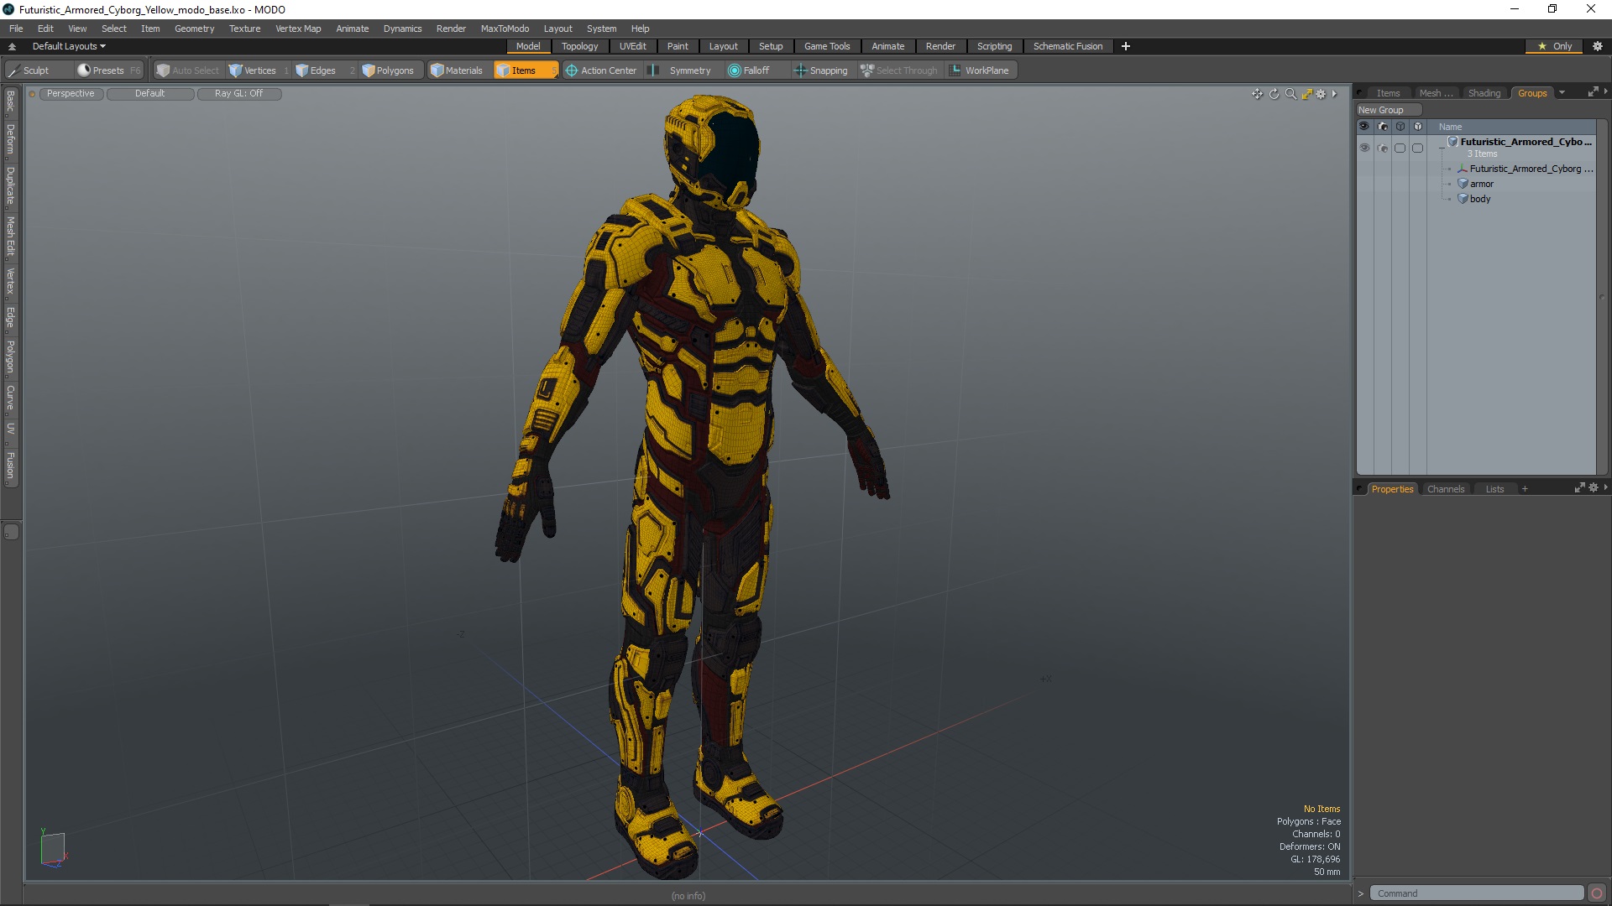Check the second box in group row

[1417, 148]
